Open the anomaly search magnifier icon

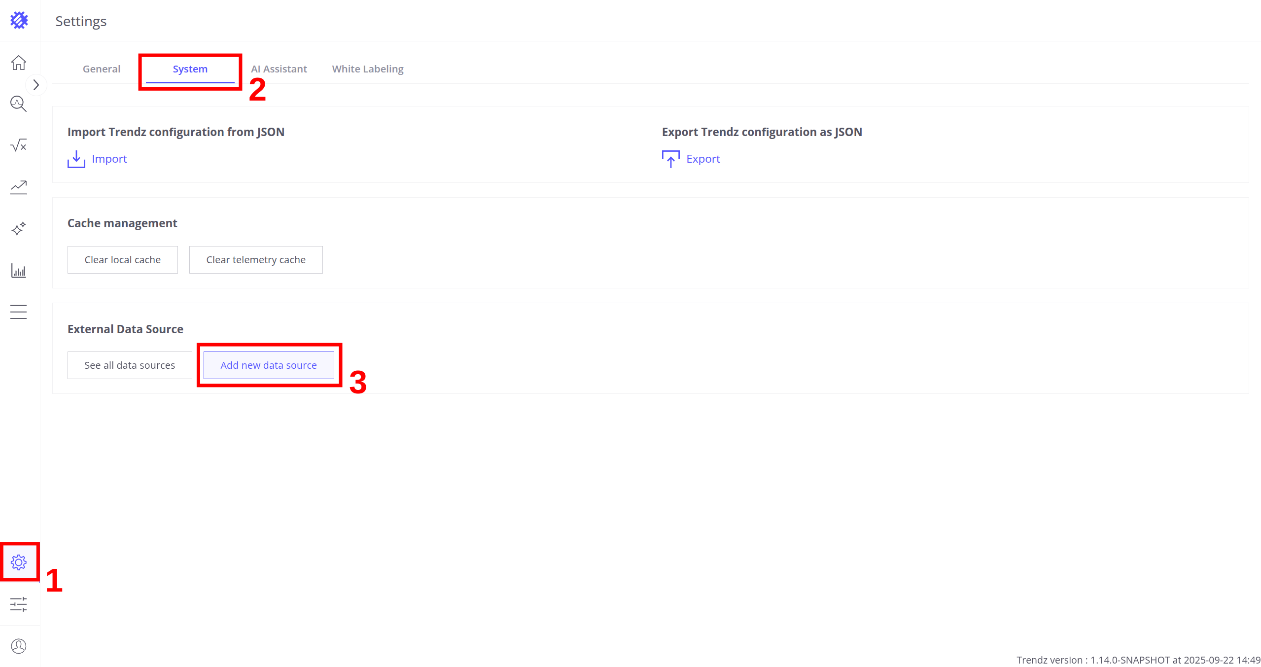click(x=19, y=104)
